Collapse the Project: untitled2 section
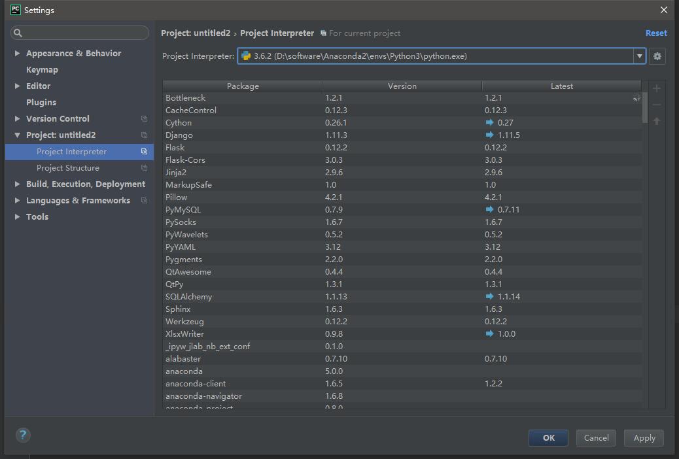This screenshot has width=679, height=459. [17, 135]
